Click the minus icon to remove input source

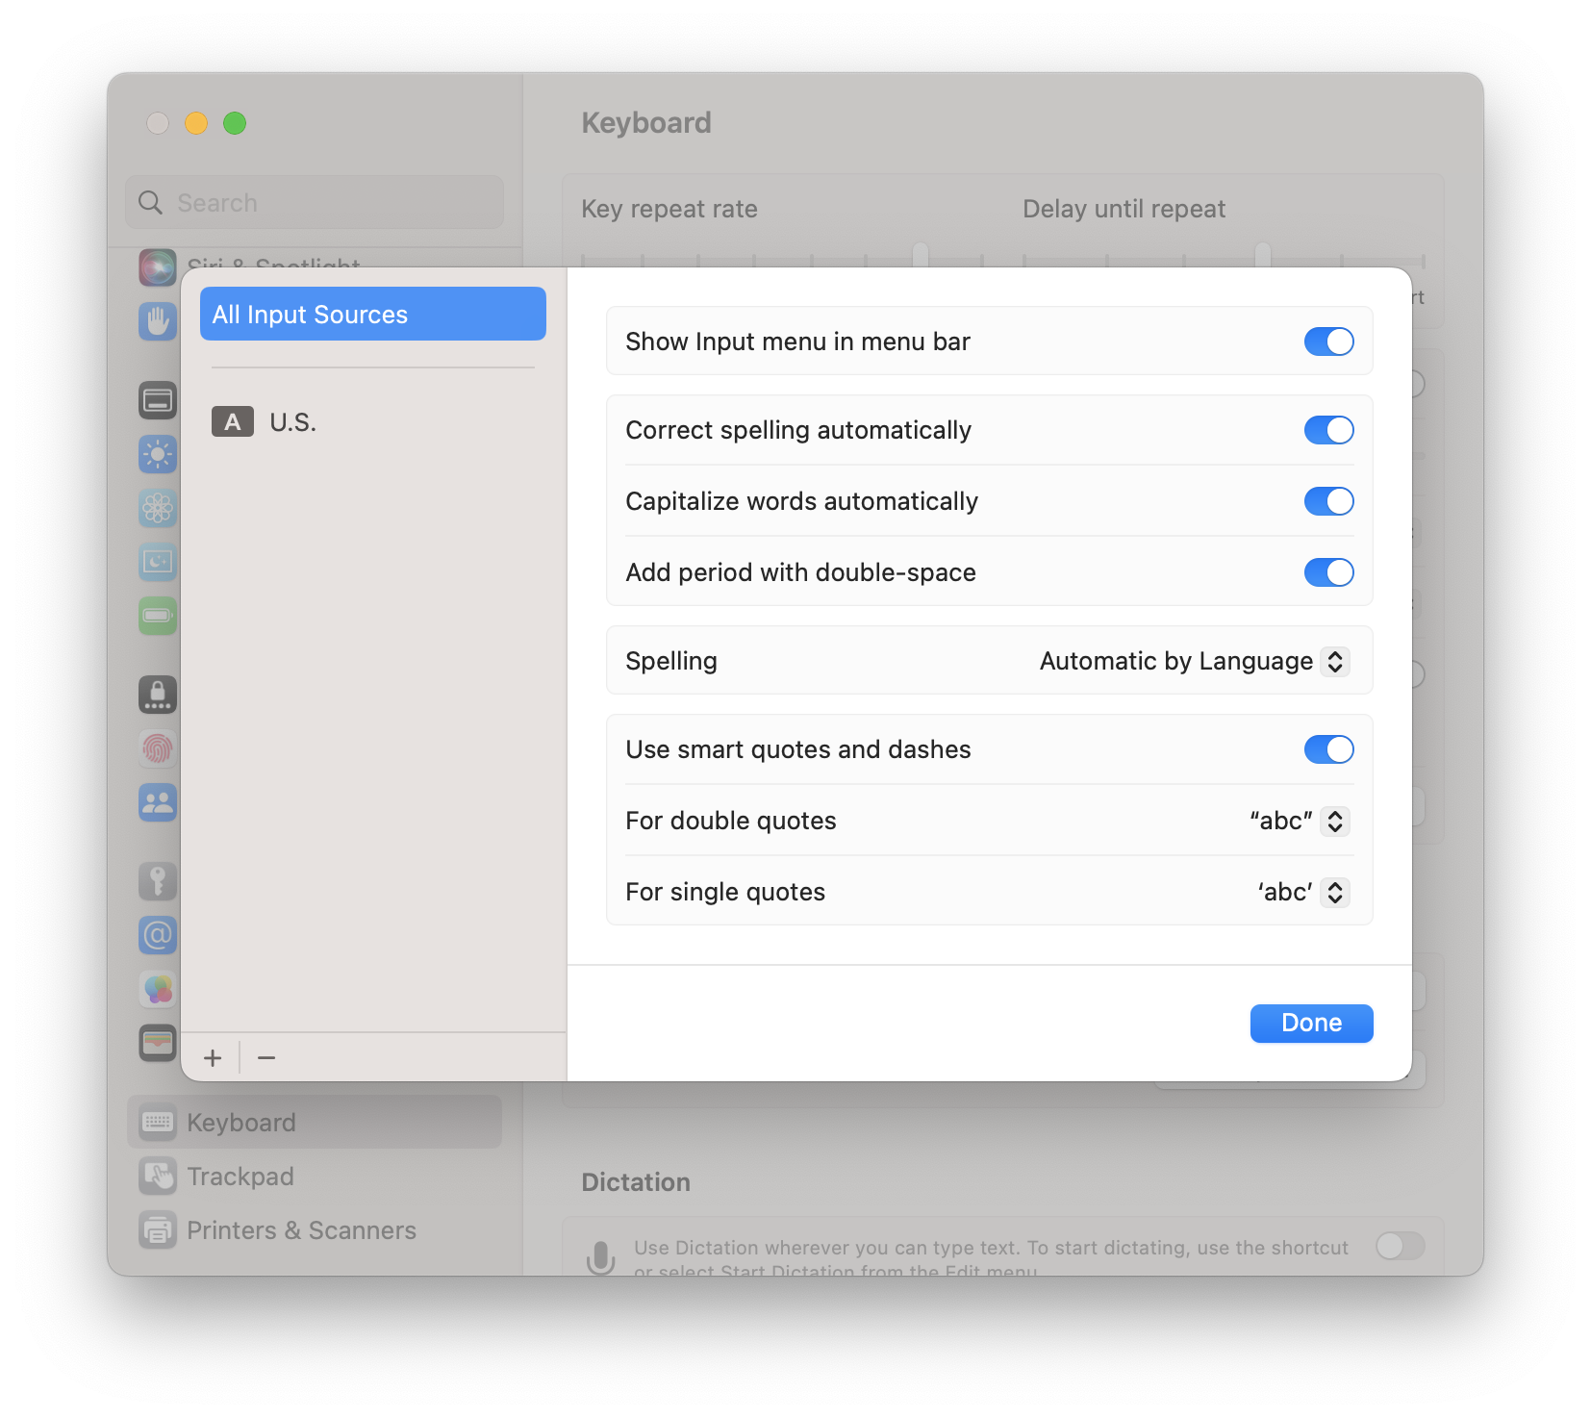[x=266, y=1058]
